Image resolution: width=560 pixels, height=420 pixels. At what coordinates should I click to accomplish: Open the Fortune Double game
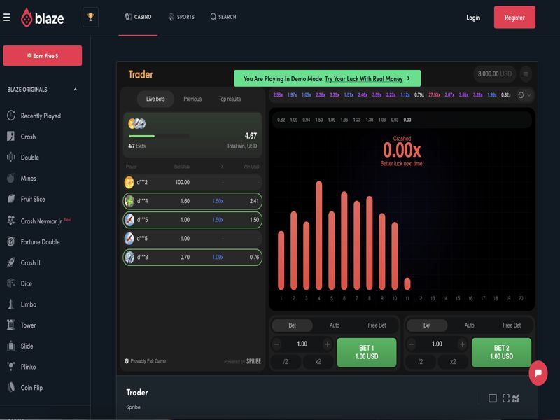[x=34, y=241]
